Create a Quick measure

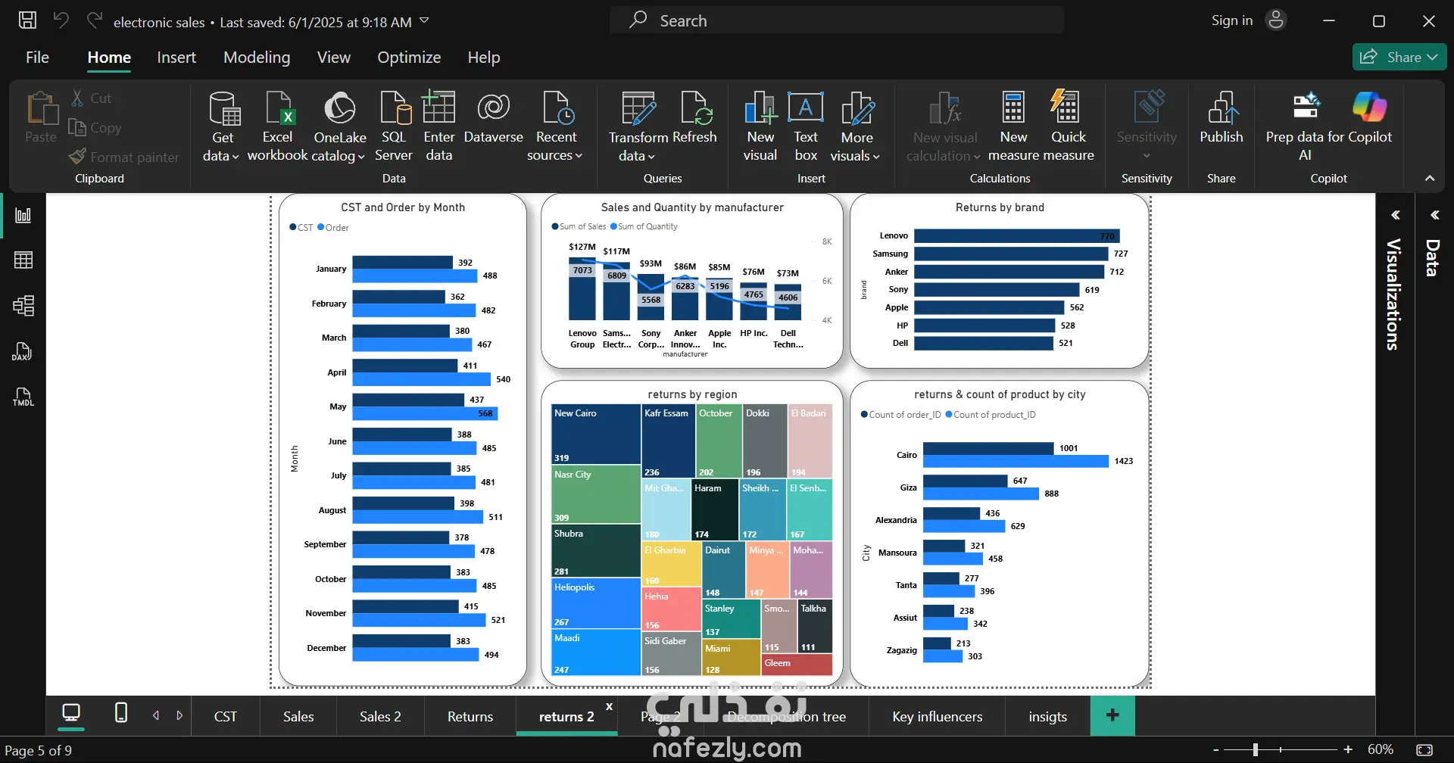pyautogui.click(x=1069, y=126)
